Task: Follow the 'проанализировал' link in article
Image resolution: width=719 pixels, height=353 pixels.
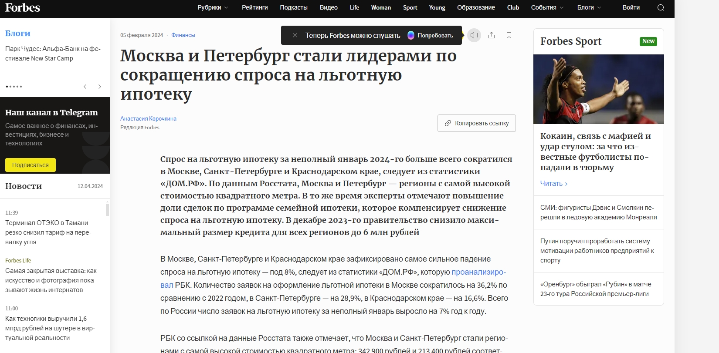Action: (x=478, y=272)
